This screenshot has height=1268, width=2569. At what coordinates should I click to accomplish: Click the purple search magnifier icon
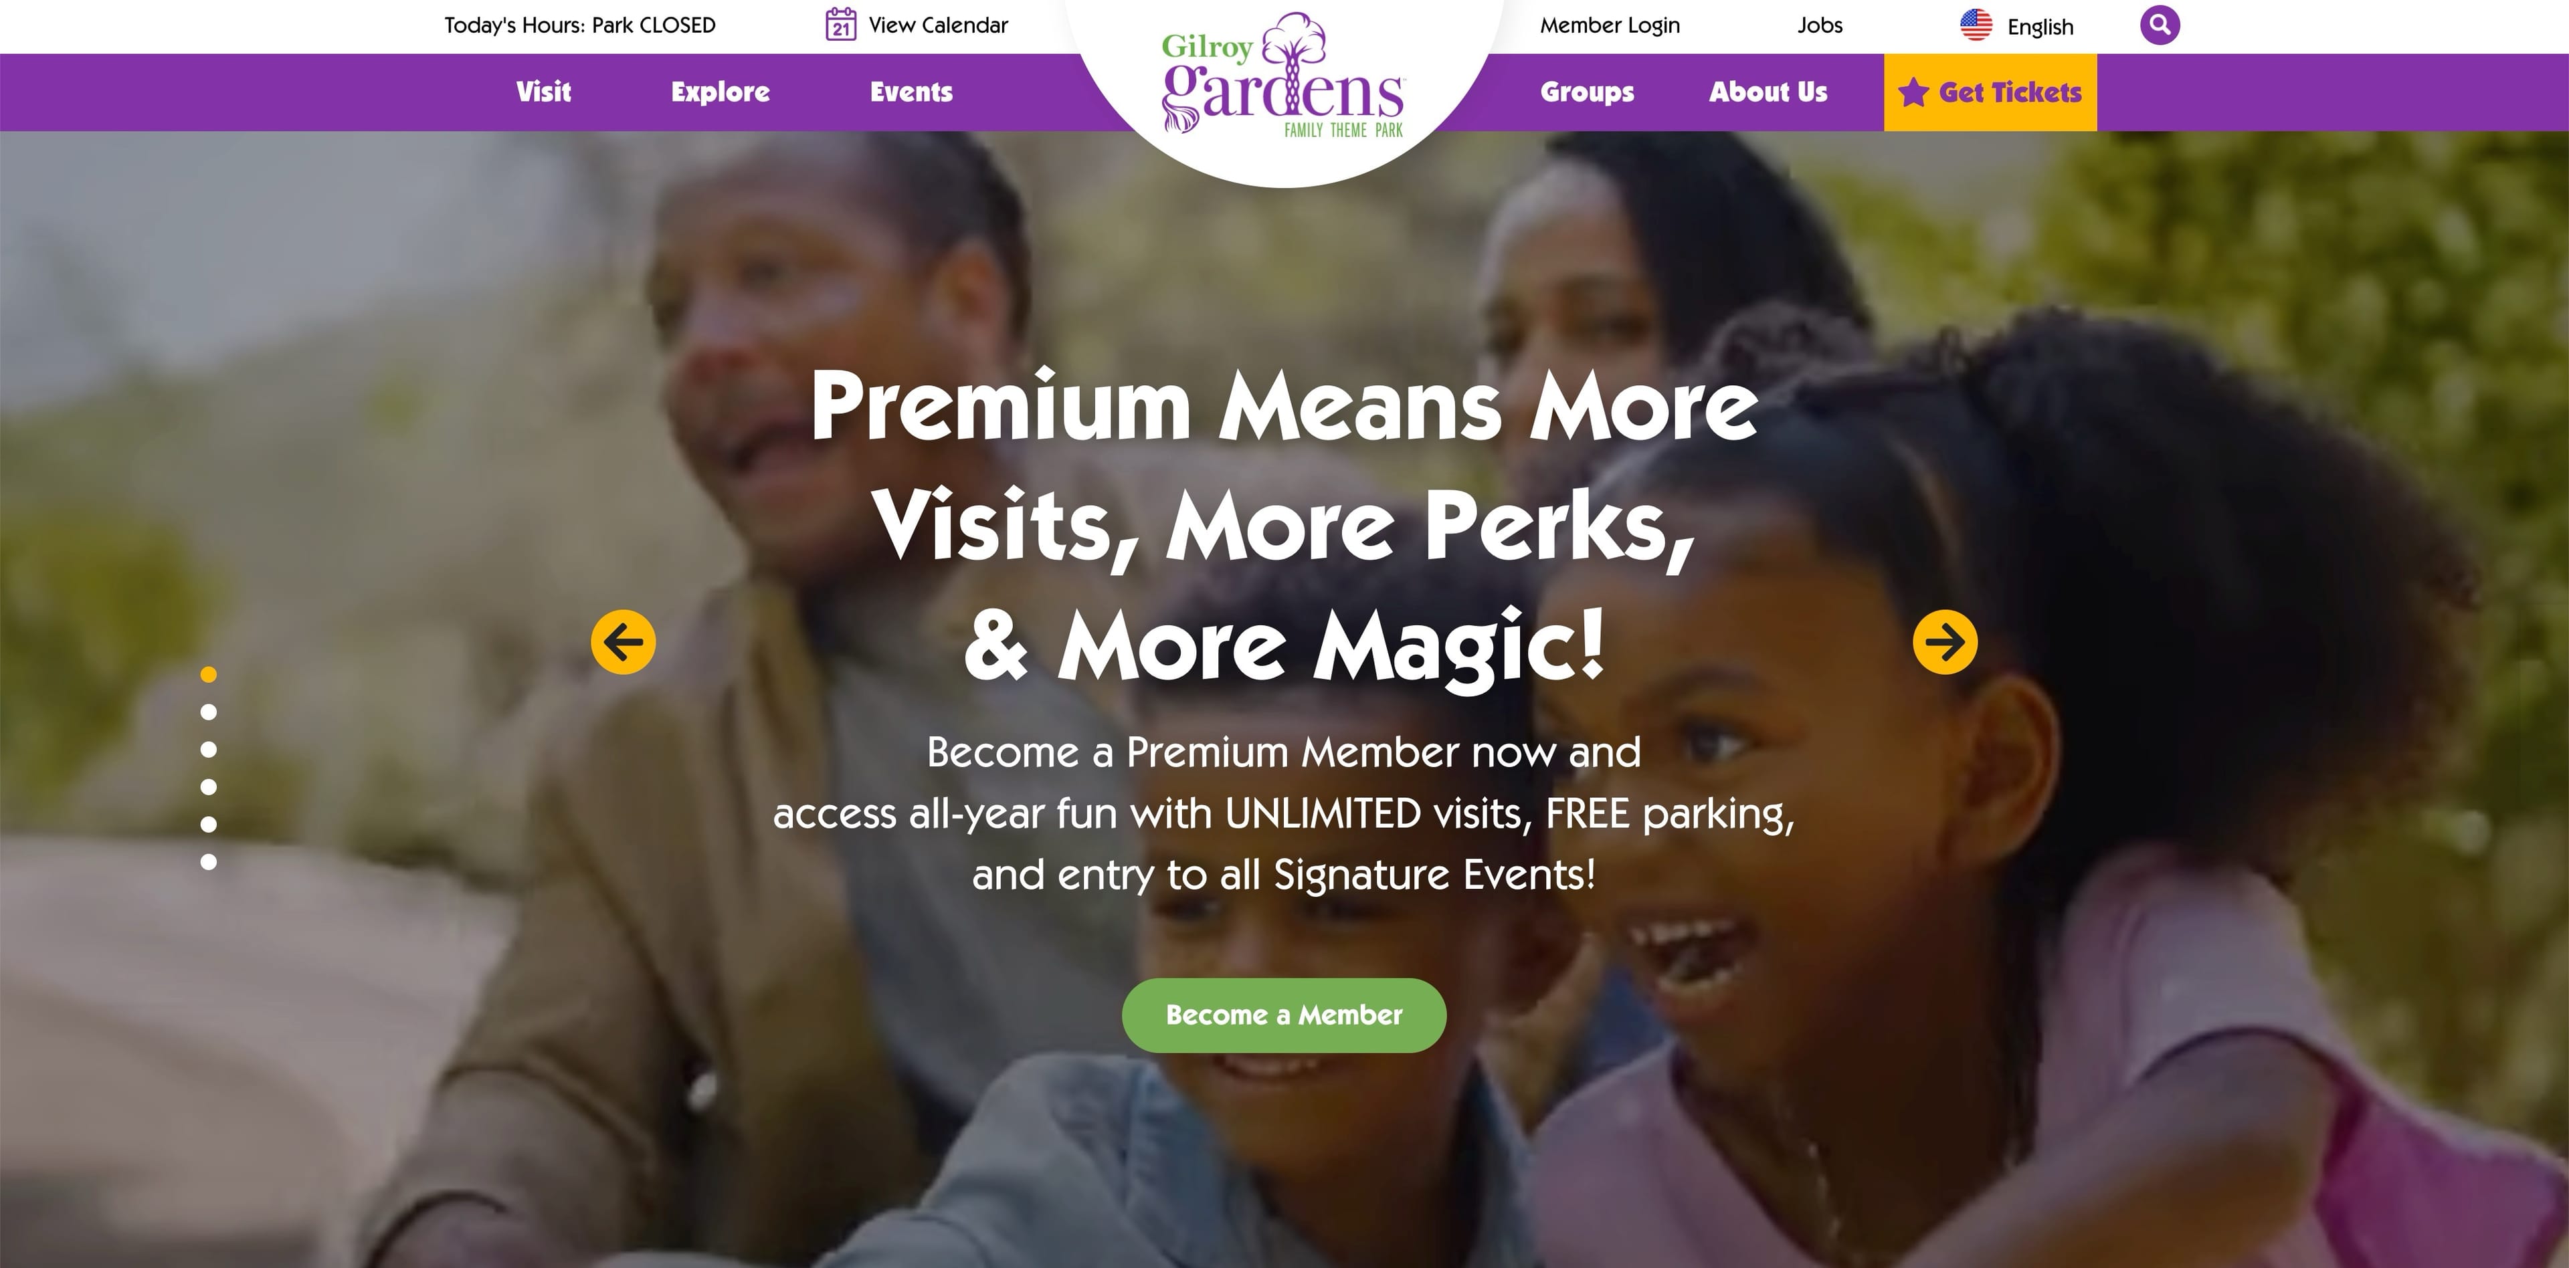coord(2159,25)
